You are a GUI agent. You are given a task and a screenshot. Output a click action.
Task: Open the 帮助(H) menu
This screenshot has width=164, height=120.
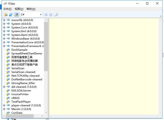tap(31, 9)
